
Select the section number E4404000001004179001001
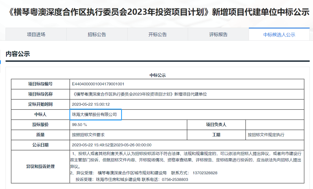98,84
